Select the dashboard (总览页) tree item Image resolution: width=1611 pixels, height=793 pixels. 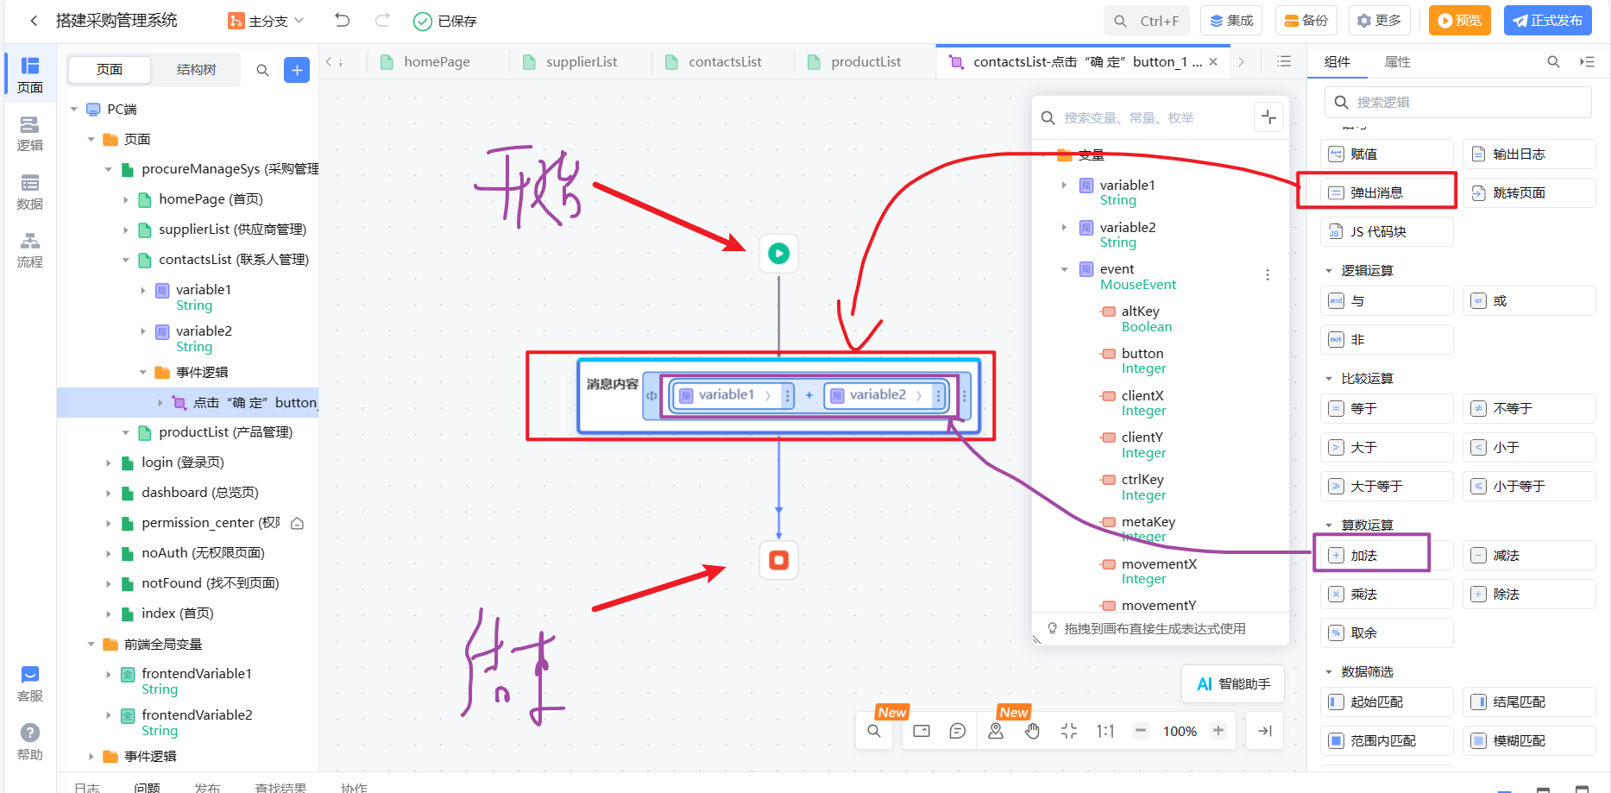pos(199,493)
